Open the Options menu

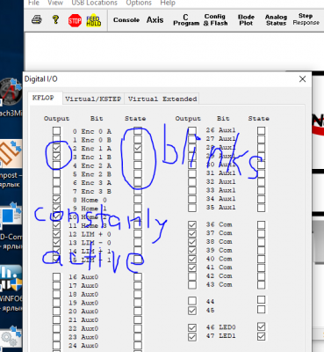click(139, 3)
